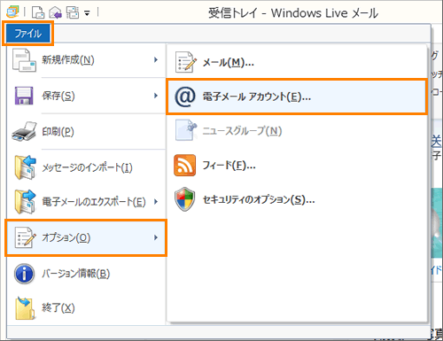Choose メッセージのインポート(I) item

86,167
